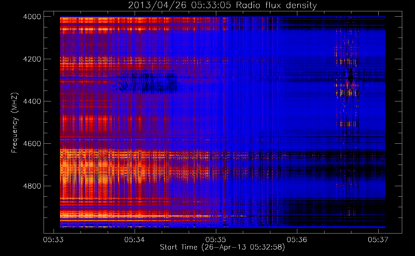Screen dimensions: 415x256
Task: Click the 'Start Time (26-Apr-13 05:32:58)' label
Action: [x=222, y=247]
